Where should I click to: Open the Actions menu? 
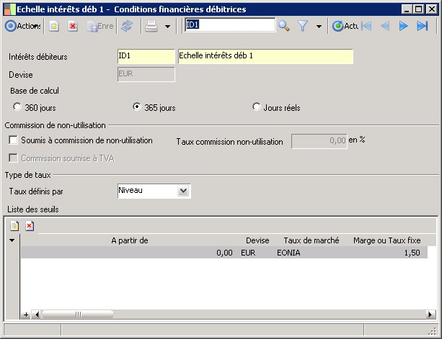(x=22, y=26)
